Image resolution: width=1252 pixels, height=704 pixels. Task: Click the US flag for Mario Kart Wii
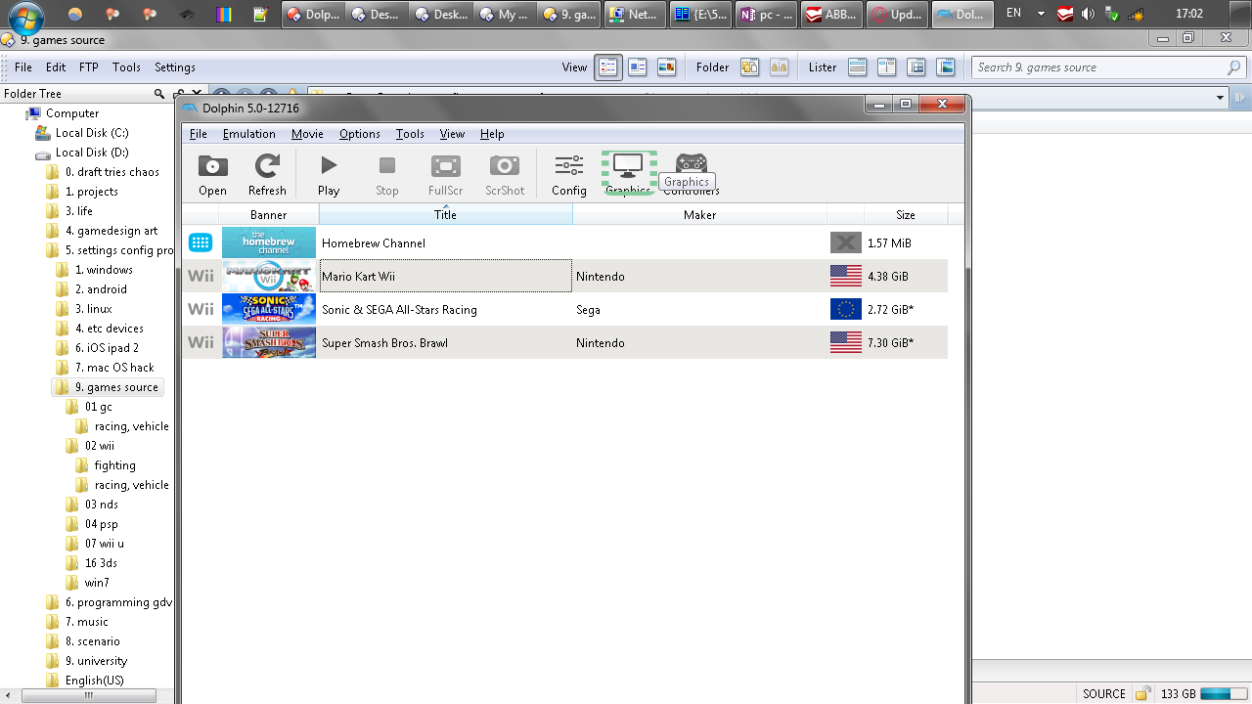point(846,276)
